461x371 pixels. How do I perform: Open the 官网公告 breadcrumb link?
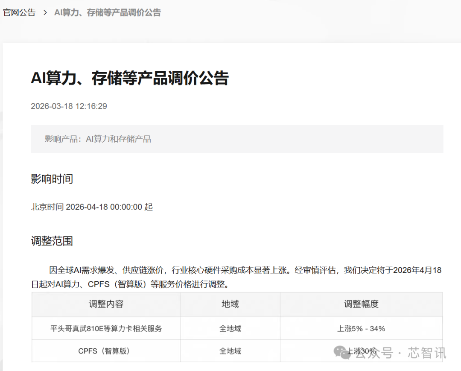(18, 12)
